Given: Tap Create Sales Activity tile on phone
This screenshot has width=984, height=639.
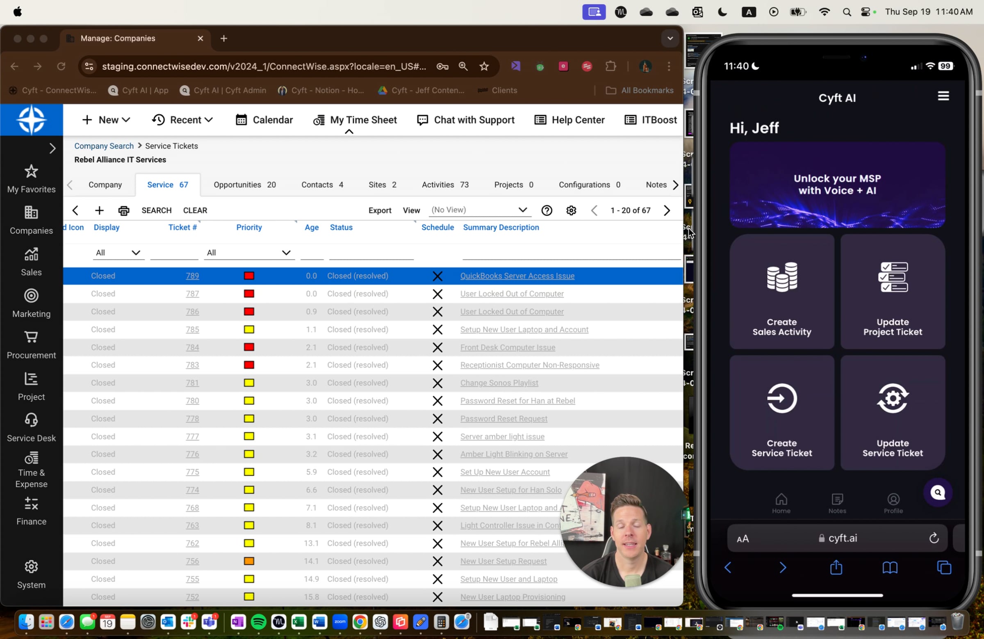Looking at the screenshot, I should [x=781, y=292].
